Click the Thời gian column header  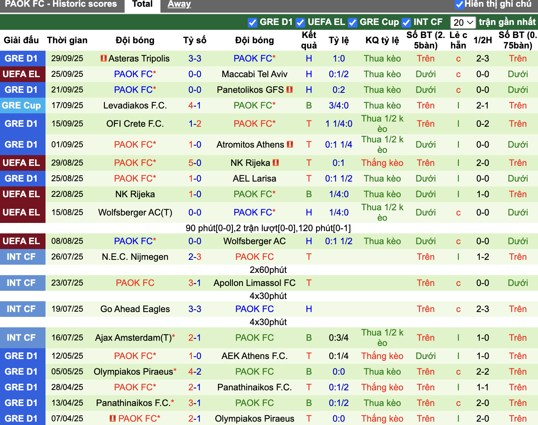point(67,40)
